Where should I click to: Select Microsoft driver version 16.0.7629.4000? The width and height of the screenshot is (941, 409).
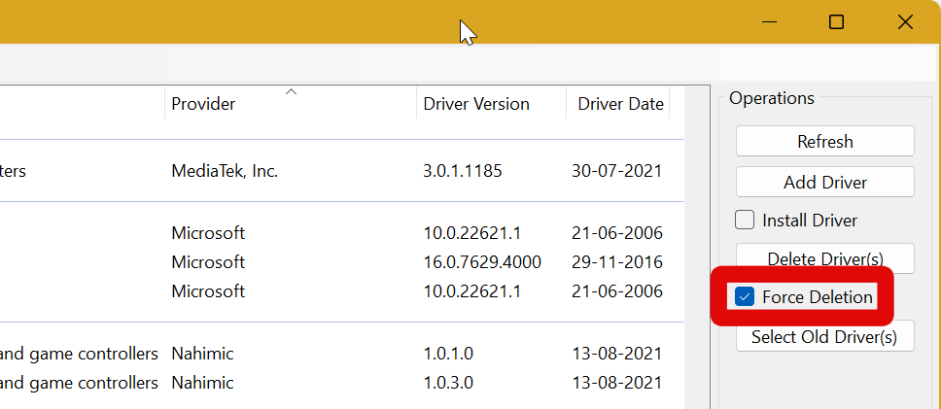click(x=482, y=262)
